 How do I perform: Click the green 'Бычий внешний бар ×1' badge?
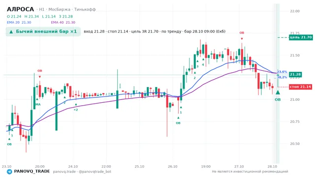click(x=43, y=31)
